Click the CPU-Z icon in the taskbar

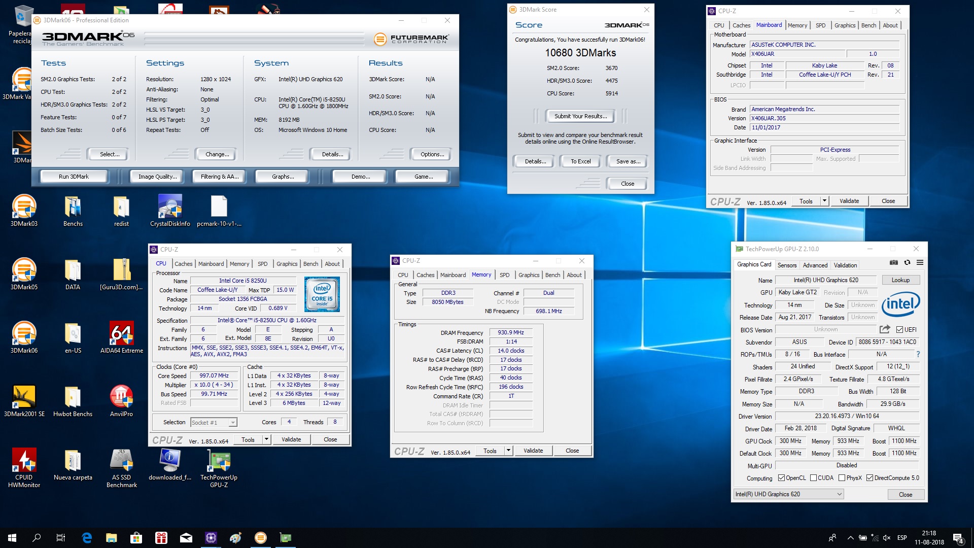(211, 538)
